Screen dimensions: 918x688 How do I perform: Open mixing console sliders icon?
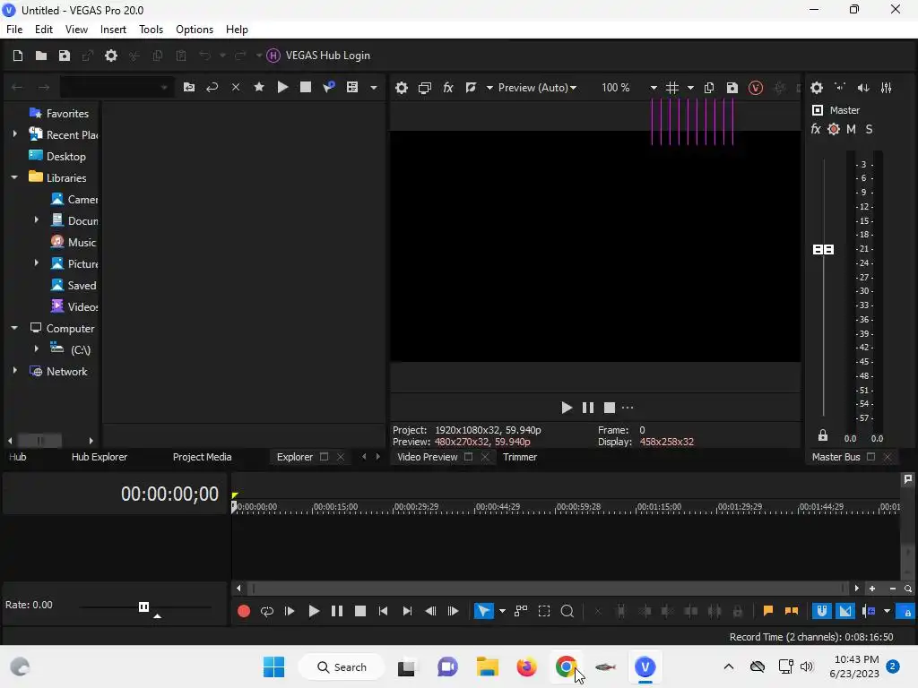click(887, 88)
